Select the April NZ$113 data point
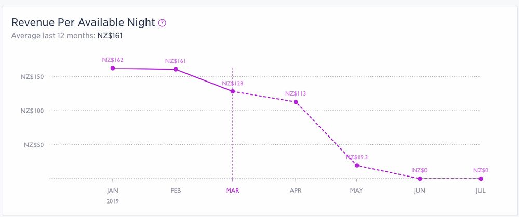This screenshot has height=217, width=519. tap(296, 102)
